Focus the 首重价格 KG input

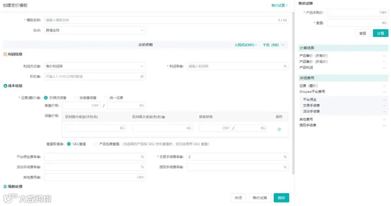(126, 105)
